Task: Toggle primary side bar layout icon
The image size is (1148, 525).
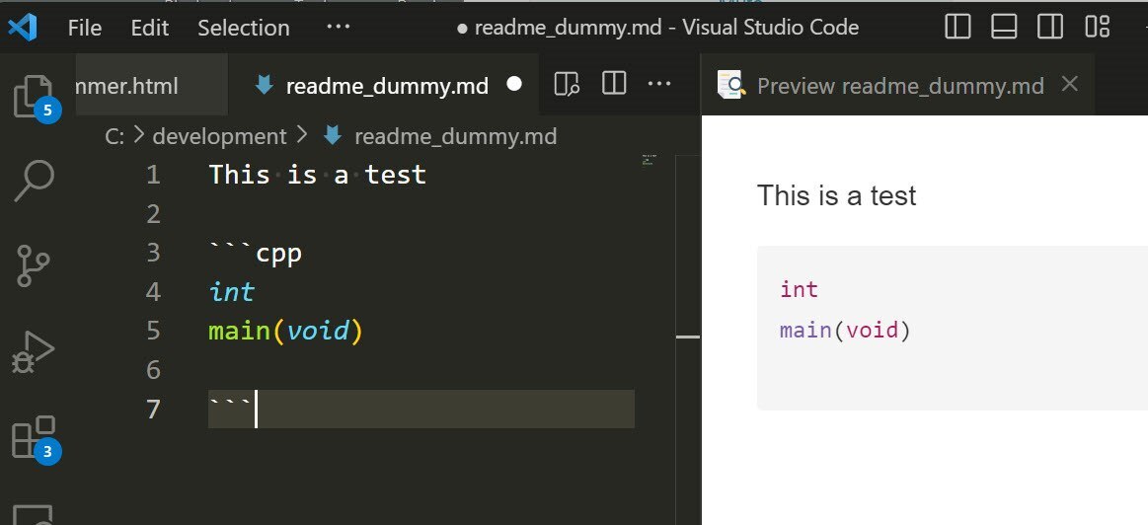Action: point(957,27)
